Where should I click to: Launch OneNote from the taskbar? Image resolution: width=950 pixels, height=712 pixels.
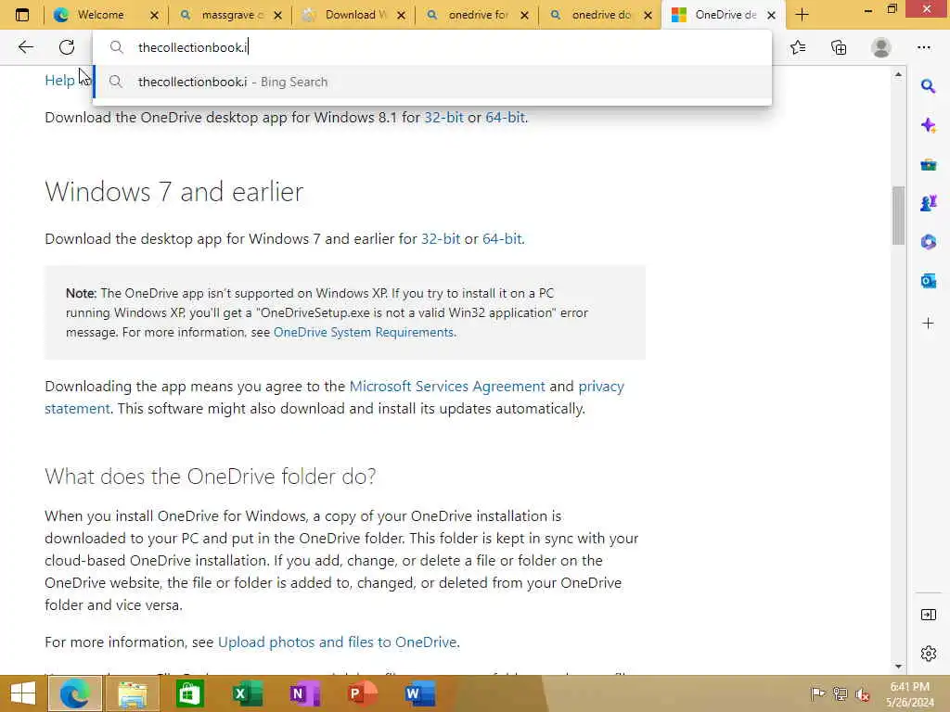tap(304, 693)
